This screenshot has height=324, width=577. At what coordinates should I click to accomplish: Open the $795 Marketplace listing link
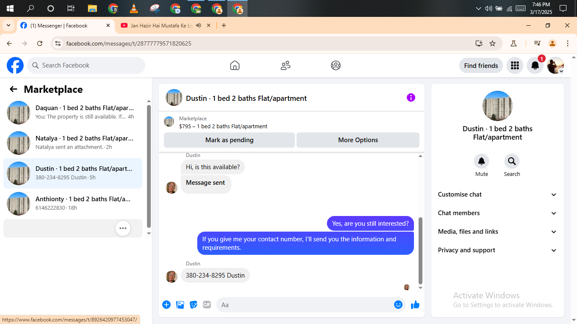coord(223,126)
